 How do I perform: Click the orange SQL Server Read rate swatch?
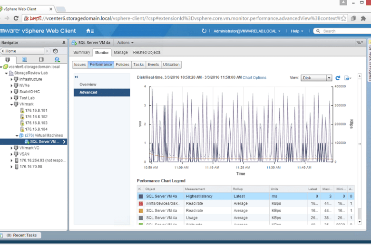pos(141,211)
